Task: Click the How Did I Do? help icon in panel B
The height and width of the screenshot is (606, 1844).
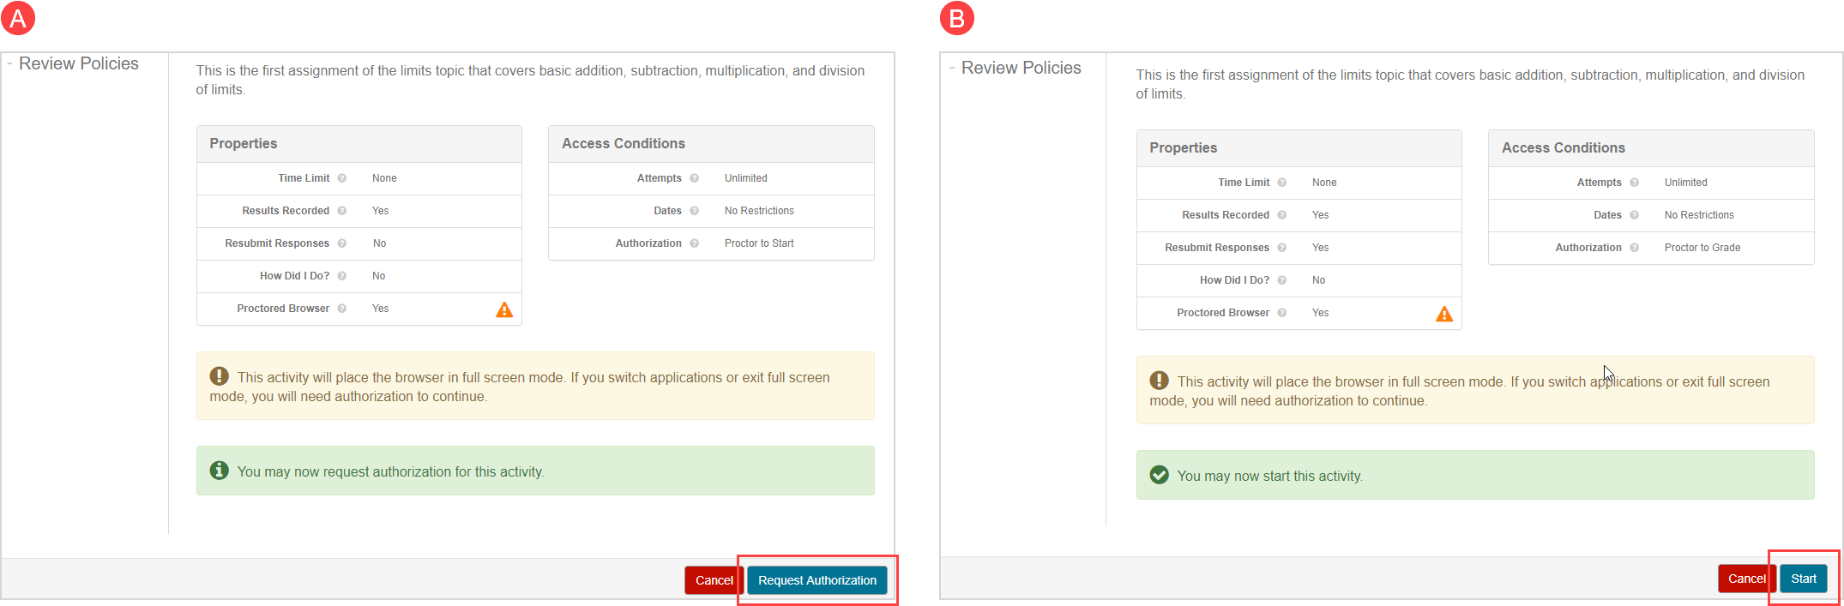Action: 1282,280
